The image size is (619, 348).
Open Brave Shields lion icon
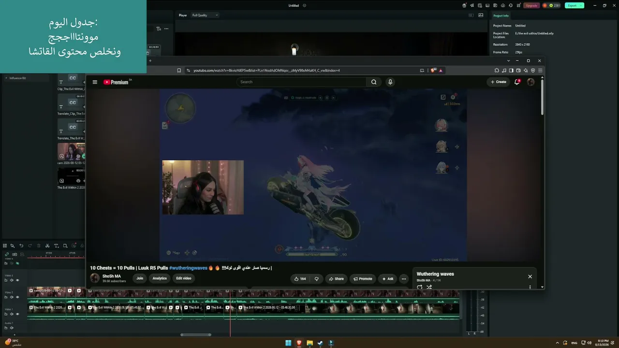(434, 71)
